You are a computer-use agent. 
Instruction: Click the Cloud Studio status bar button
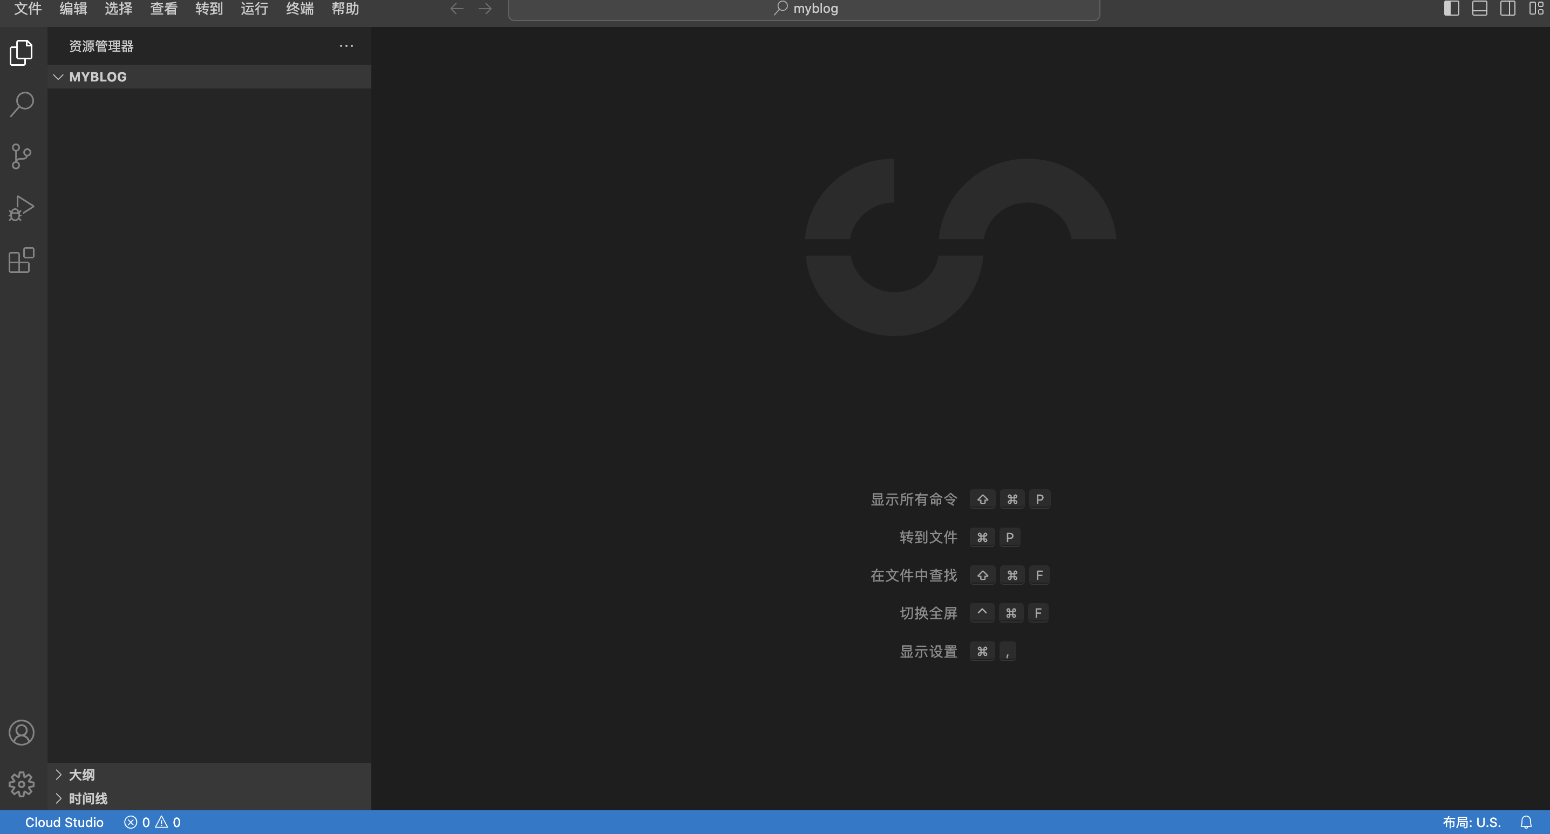[x=64, y=822]
